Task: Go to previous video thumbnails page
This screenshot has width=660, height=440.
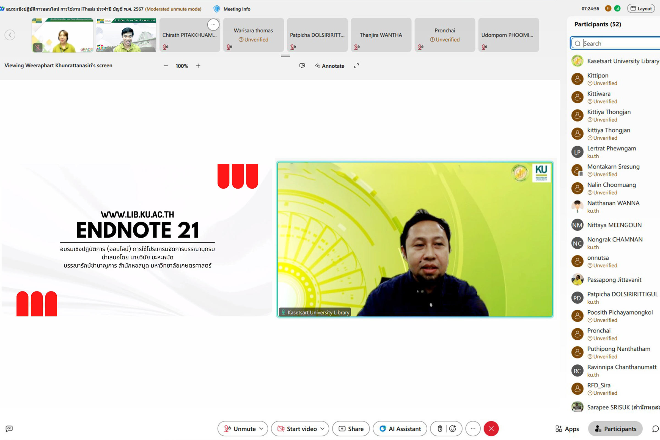Action: click(10, 35)
